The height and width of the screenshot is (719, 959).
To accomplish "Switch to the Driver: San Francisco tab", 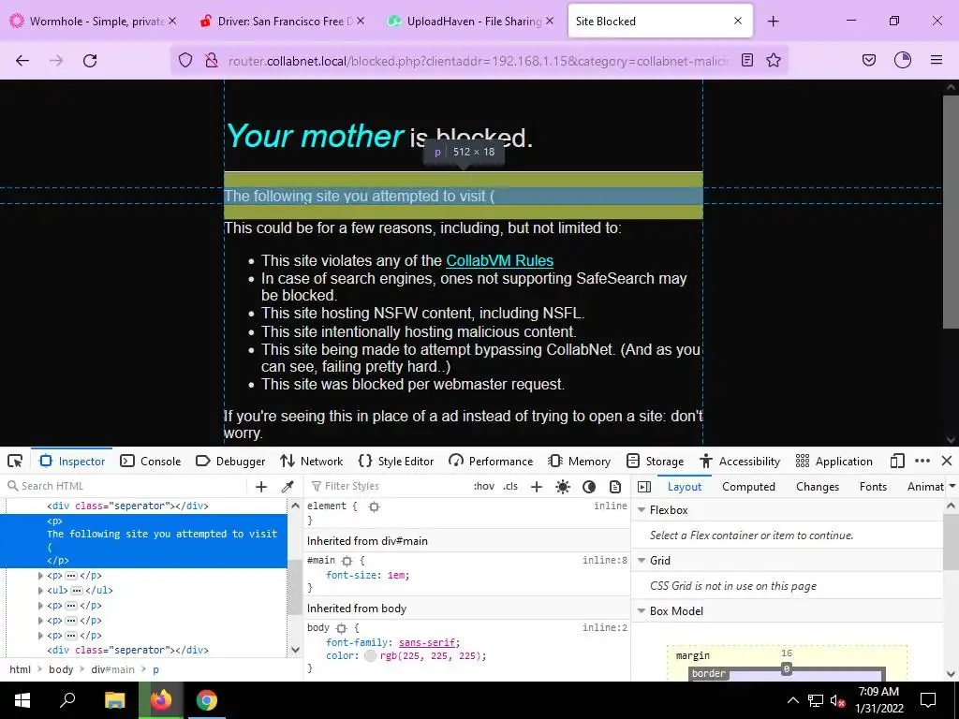I will (x=282, y=22).
